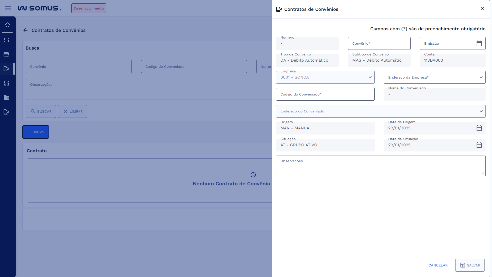Click back arrow beside Contratos de Convênios
492x277 pixels.
coord(25,30)
